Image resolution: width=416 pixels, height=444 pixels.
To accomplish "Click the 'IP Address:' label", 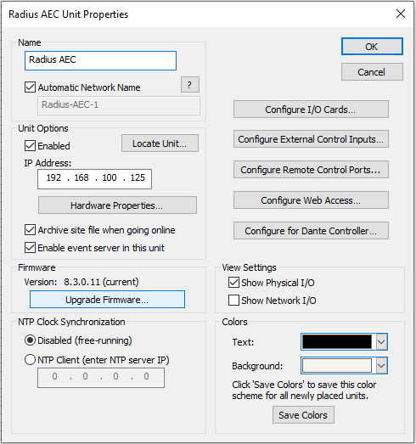I will coord(48,163).
